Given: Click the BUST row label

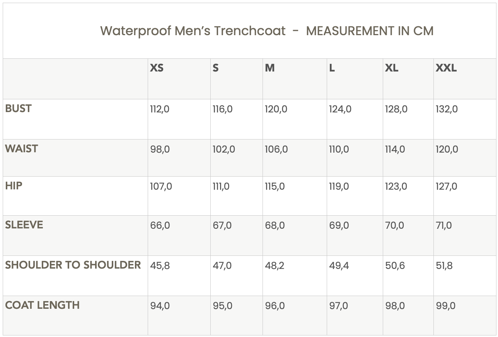Looking at the screenshot, I should tap(18, 109).
